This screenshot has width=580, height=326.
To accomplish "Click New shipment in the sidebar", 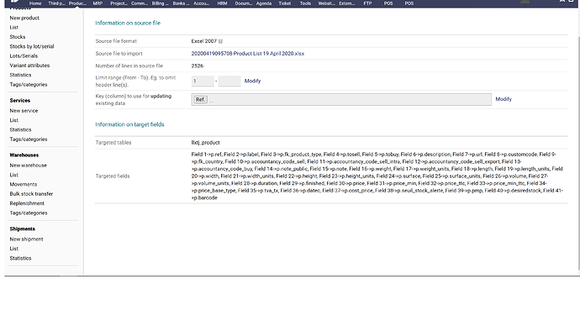I will click(x=26, y=239).
